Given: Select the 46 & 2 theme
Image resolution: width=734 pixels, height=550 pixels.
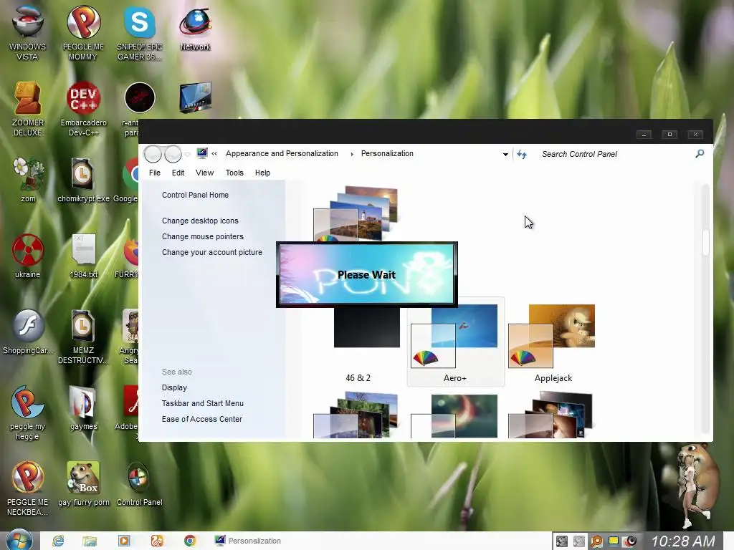Looking at the screenshot, I should tap(358, 344).
